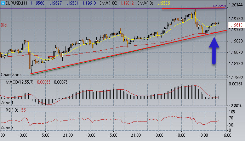The width and height of the screenshot is (245, 141).
Task: Click the Bid line label
Action: click(4, 25)
